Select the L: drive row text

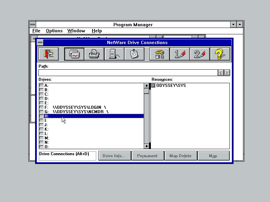point(46,133)
